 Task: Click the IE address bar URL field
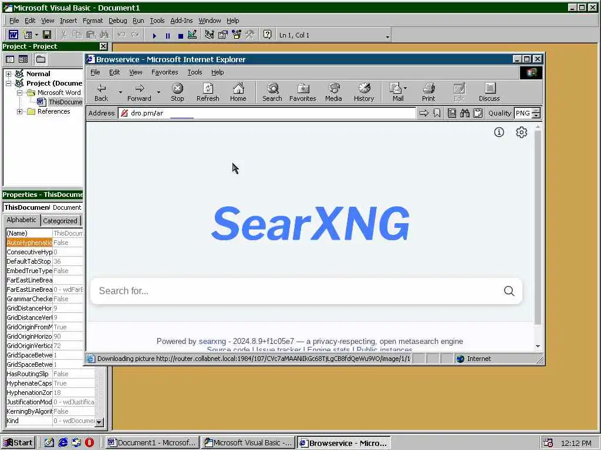[267, 113]
